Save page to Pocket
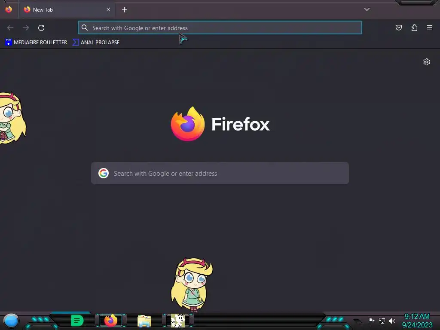The height and width of the screenshot is (330, 440). point(398,27)
